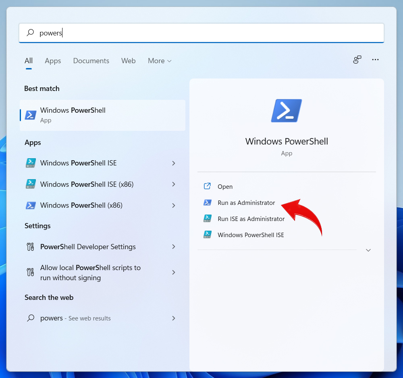Expand details for Windows PowerShell ISE (x86)

coord(173,184)
